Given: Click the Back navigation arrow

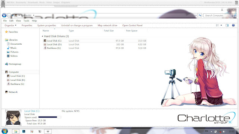Looking at the screenshot, I should [x=4, y=15].
